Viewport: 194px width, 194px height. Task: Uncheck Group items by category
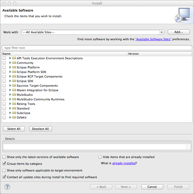tap(4, 163)
